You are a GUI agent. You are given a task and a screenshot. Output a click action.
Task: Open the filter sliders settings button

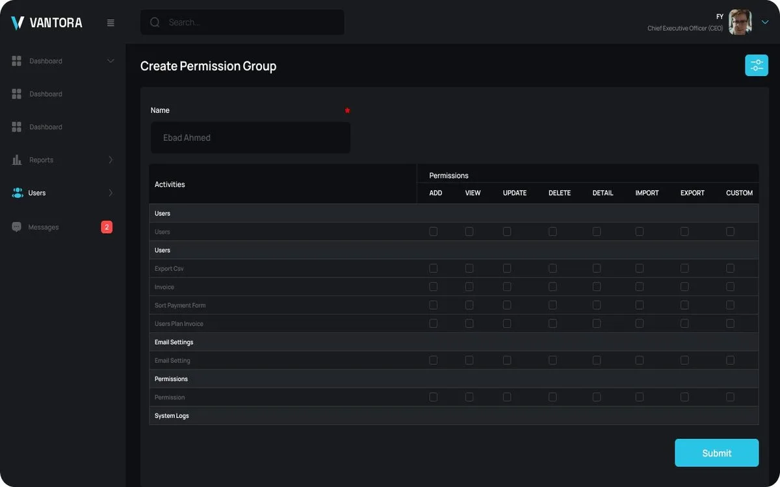(757, 66)
